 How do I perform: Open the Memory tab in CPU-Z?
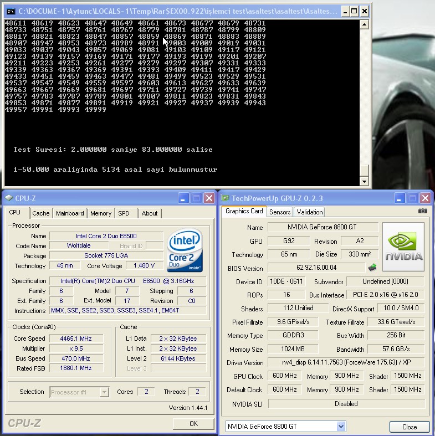coord(101,213)
